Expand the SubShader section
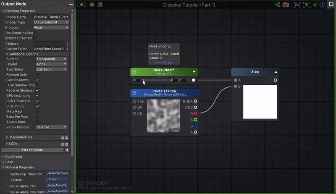Screen dimensions: 336x194 click(x=3, y=157)
